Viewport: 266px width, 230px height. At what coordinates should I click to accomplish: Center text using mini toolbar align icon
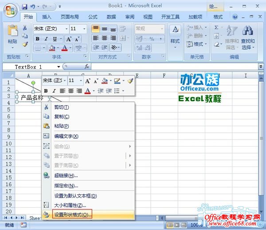[71, 91]
